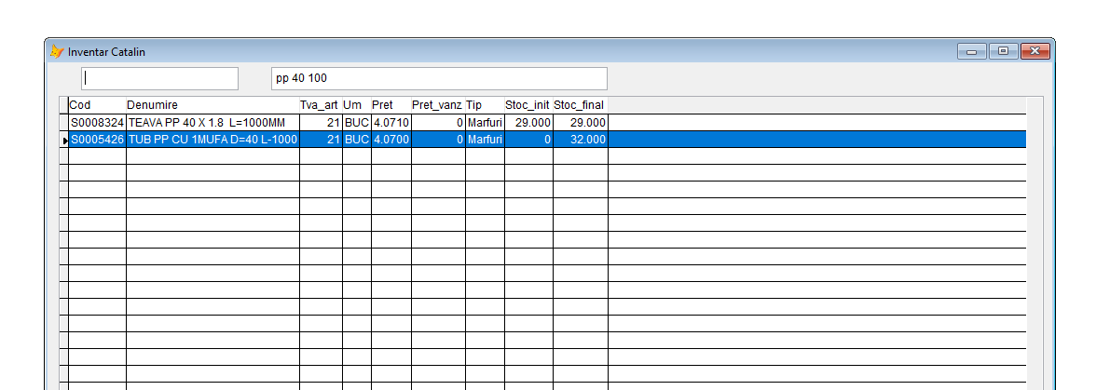
Task: Click price value 4.0710
Action: click(391, 123)
